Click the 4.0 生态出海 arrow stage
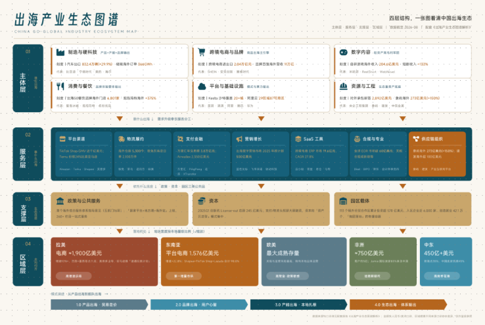The width and height of the screenshot is (485, 325). (398, 305)
